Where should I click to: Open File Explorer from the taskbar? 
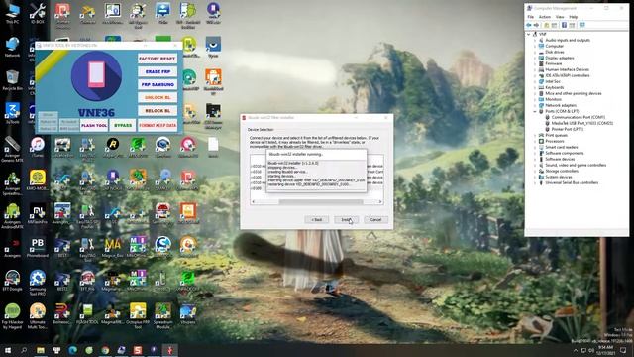[x=41, y=350]
